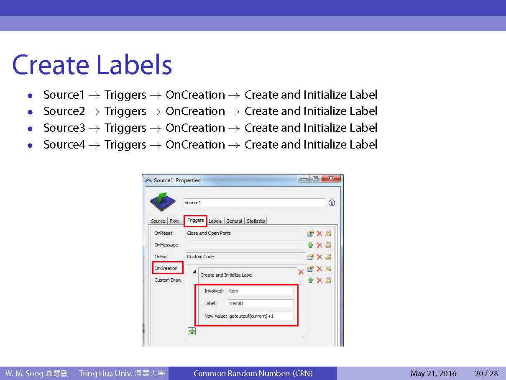Viewport: 506px width, 380px height.
Task: Click the New Value getoutput(current)+1 field
Action: (x=260, y=316)
